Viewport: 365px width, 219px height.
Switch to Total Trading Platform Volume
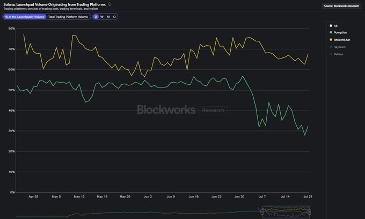point(68,17)
